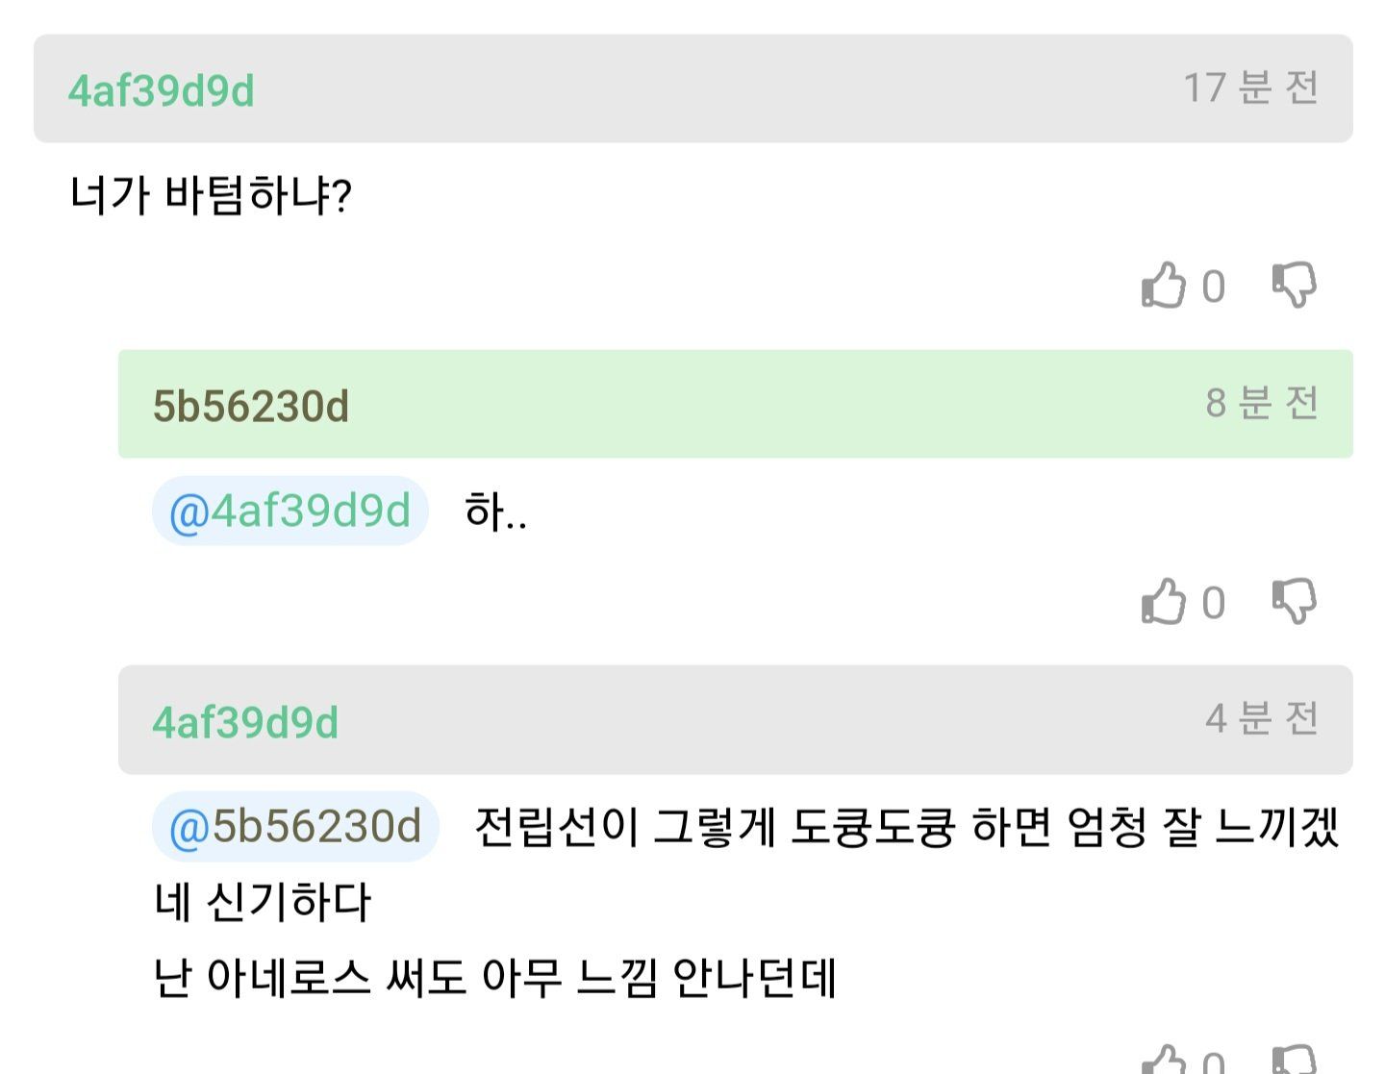
Task: Click the "8 분 전" timestamp
Action: (x=1262, y=404)
